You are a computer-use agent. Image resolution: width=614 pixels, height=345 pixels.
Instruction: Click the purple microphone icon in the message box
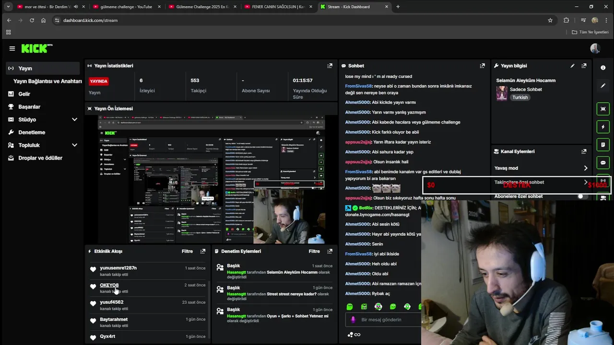pos(353,320)
